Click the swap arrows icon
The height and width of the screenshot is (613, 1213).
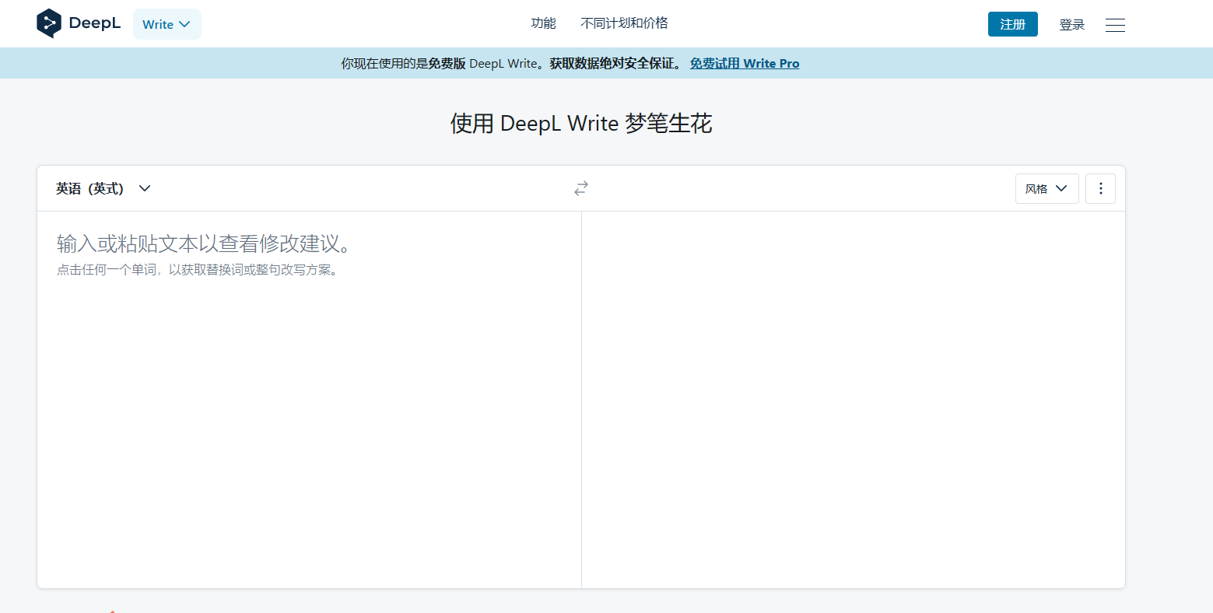581,188
